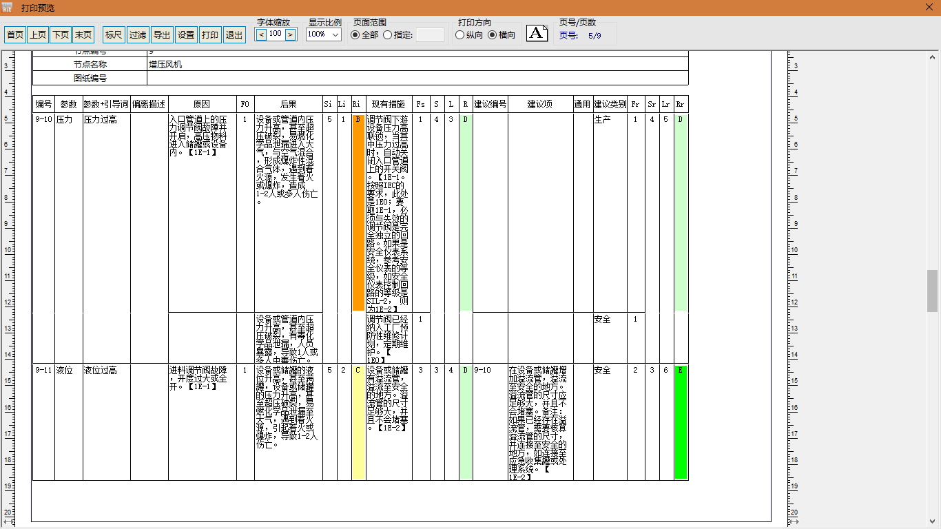Click the app icon in title bar
Image resolution: width=941 pixels, height=529 pixels.
pyautogui.click(x=8, y=8)
